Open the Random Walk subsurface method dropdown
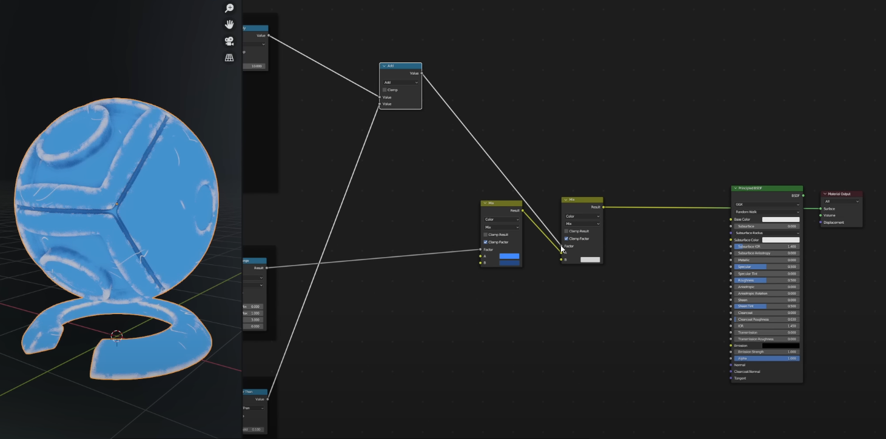 [767, 212]
